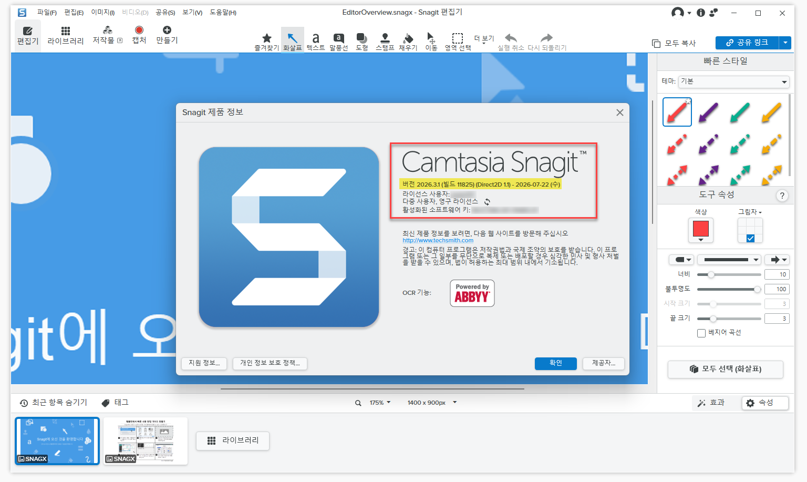The height and width of the screenshot is (482, 807).
Task: Choose the 텍스트 text tool
Action: click(316, 41)
